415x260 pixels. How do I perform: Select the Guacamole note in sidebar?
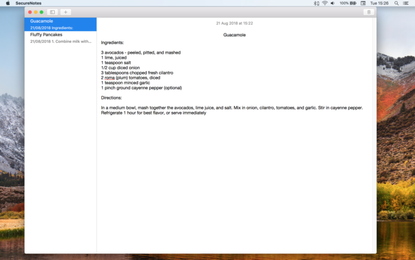pyautogui.click(x=61, y=24)
